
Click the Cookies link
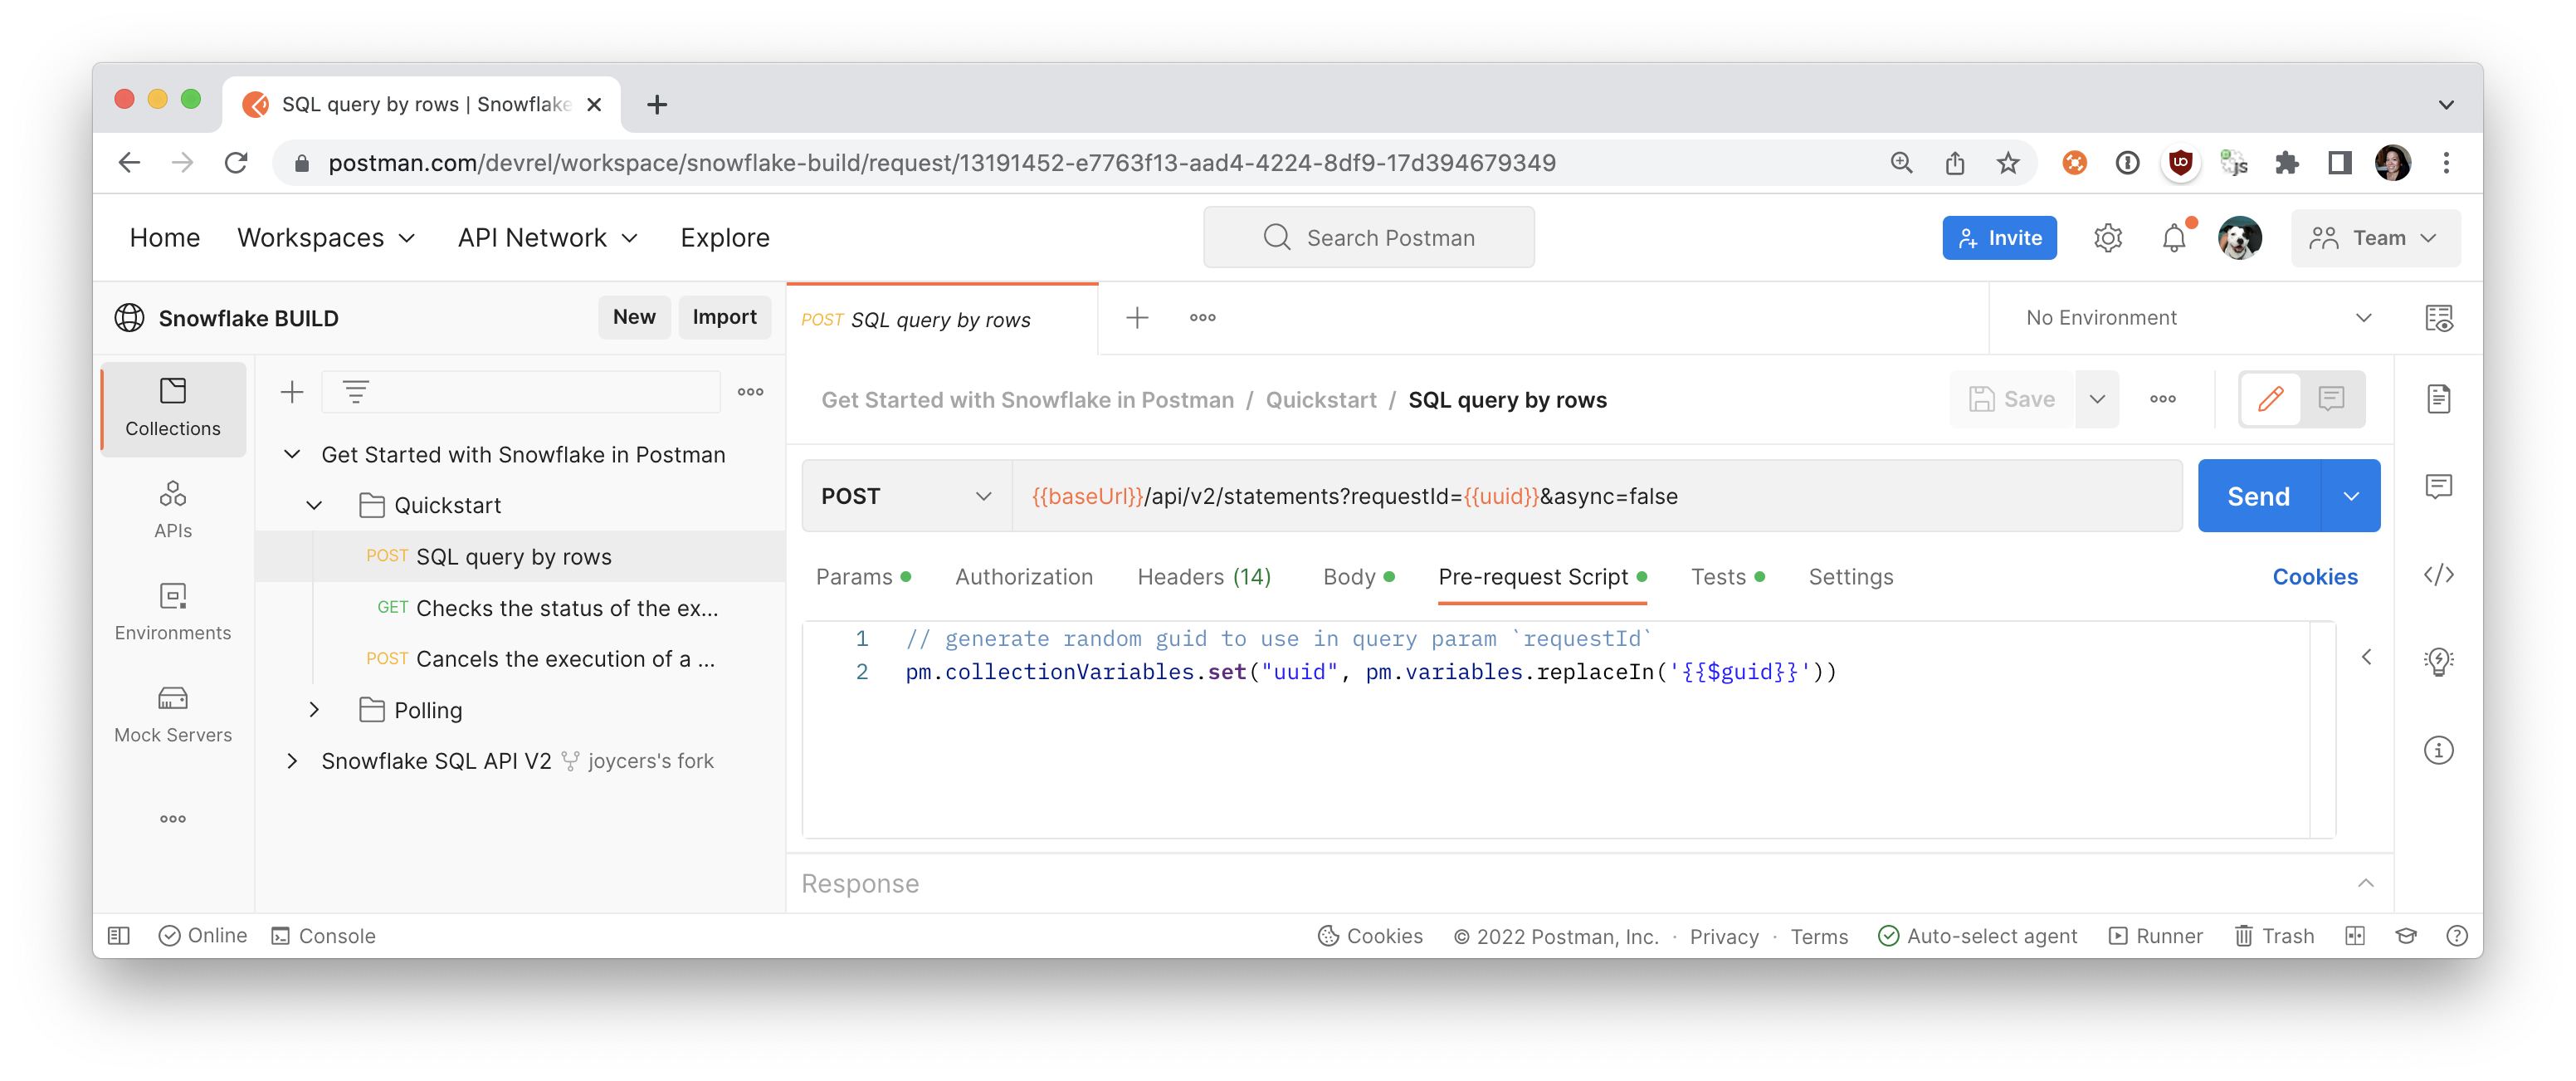pyautogui.click(x=2314, y=577)
